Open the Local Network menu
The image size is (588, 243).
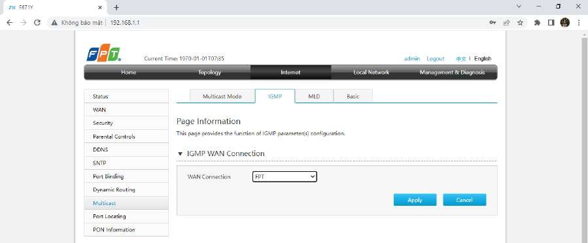[372, 73]
